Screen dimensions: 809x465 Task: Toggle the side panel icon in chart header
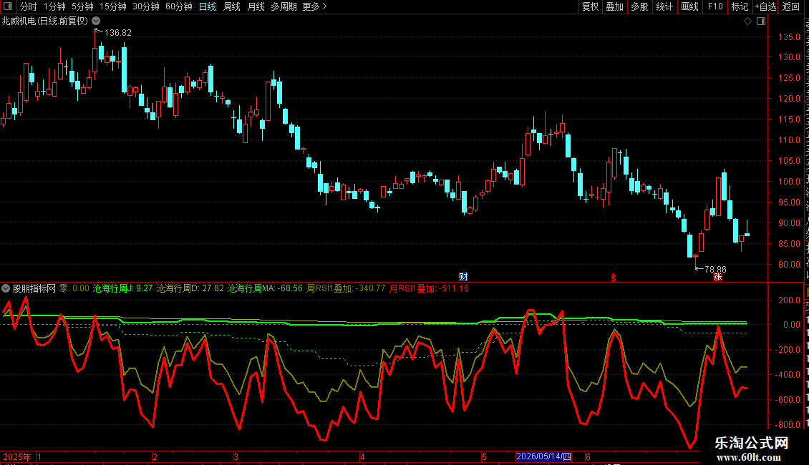[761, 21]
